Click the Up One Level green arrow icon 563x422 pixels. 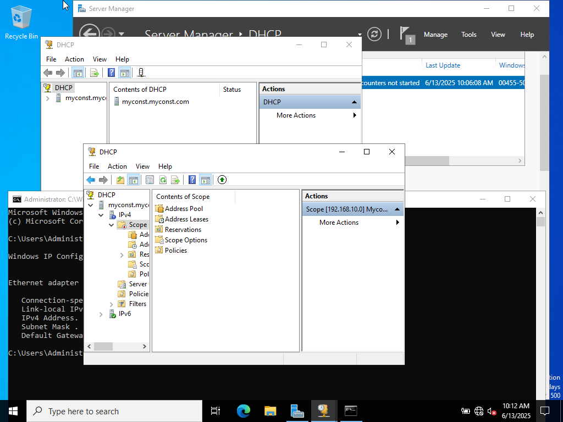tap(222, 180)
